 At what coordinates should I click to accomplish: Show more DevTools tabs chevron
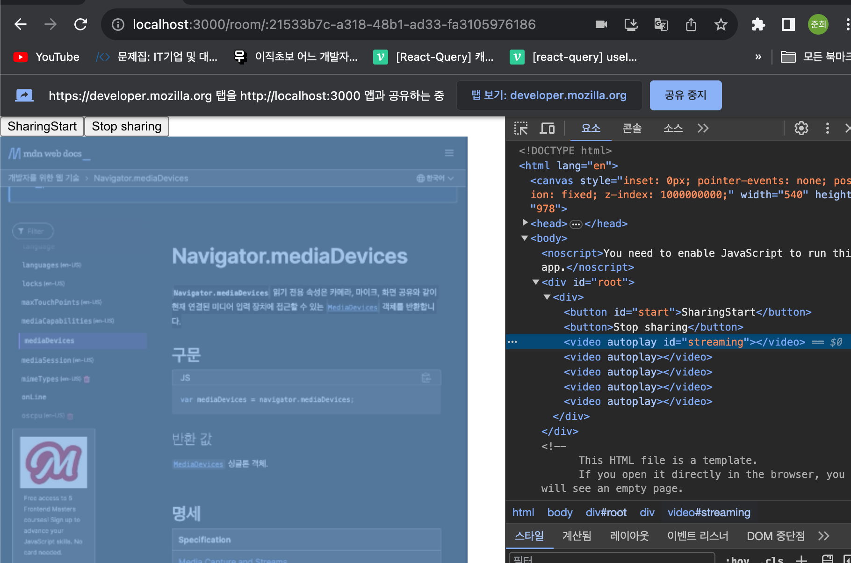tap(703, 128)
